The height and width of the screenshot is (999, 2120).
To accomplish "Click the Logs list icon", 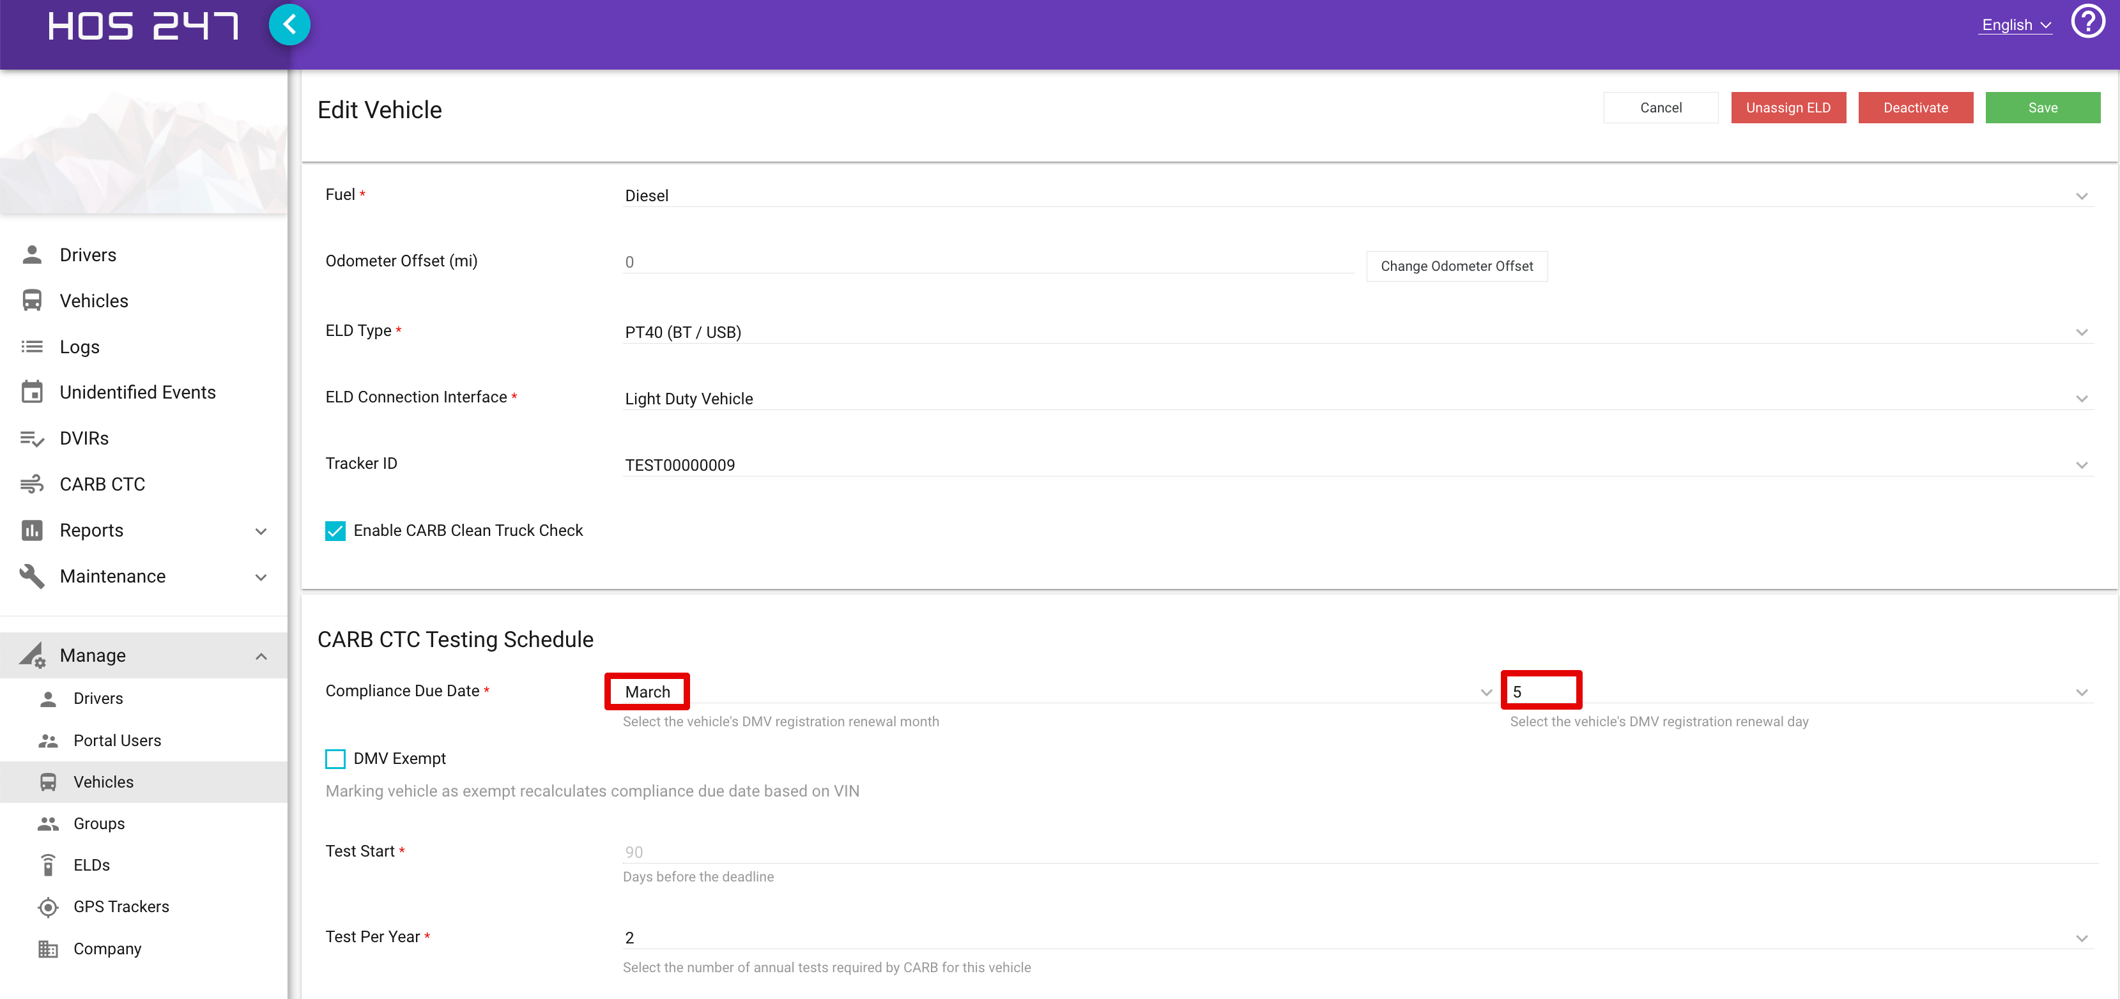I will [32, 346].
